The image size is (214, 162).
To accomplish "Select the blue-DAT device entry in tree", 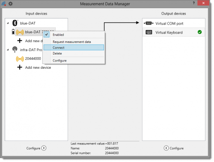I will pos(34,32).
